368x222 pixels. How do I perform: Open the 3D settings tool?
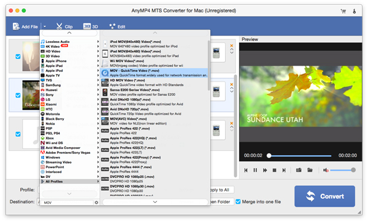(x=91, y=26)
